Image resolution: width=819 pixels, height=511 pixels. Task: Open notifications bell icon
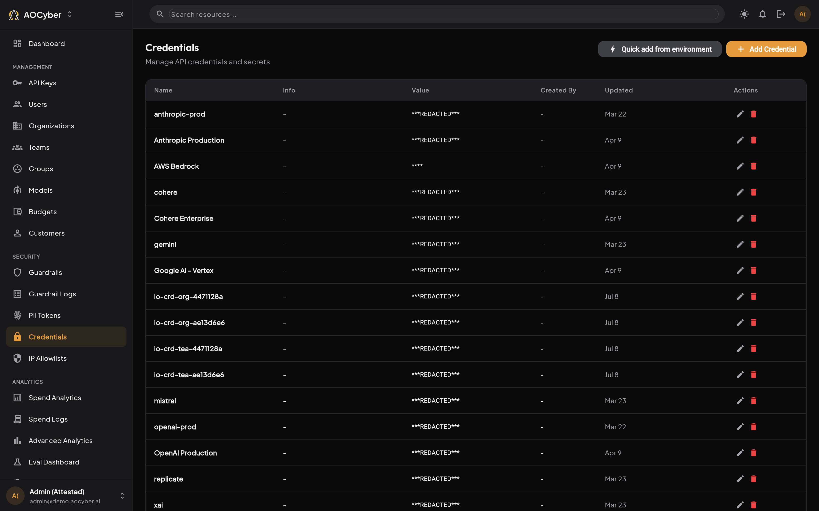[x=762, y=14]
